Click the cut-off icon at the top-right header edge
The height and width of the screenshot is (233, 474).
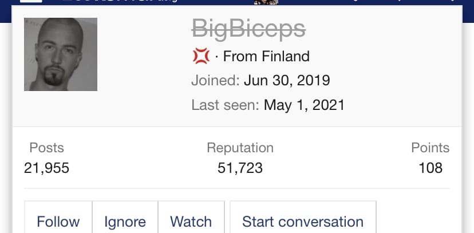click(x=453, y=1)
